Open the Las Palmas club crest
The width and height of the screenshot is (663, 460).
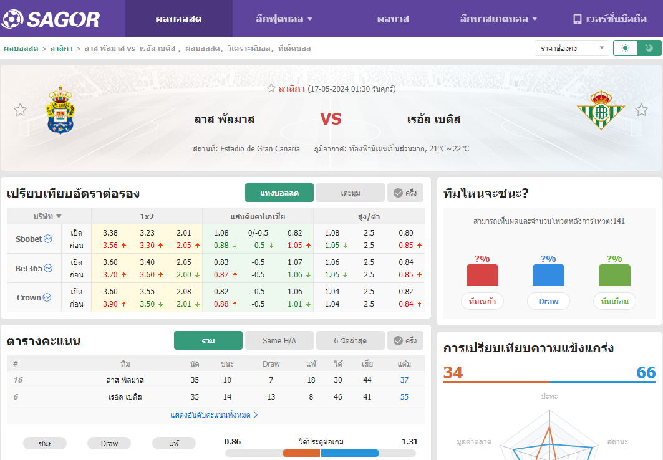coord(60,110)
